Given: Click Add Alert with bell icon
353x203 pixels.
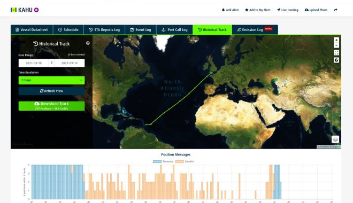Looking at the screenshot, I should (x=230, y=10).
